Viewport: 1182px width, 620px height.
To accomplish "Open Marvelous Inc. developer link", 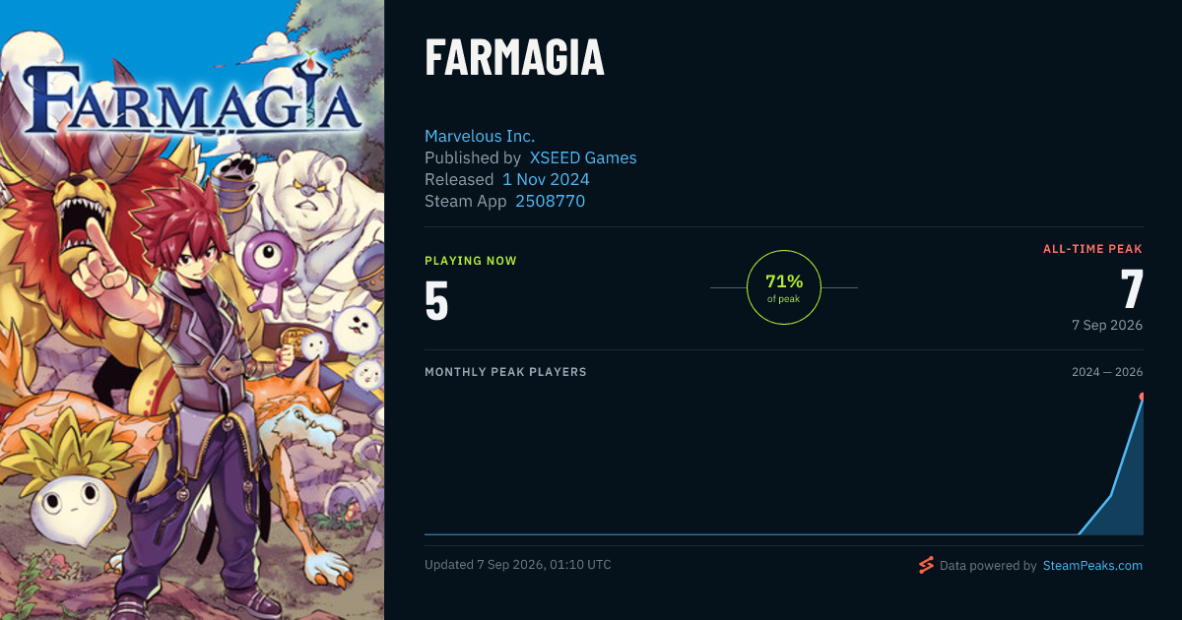I will click(480, 136).
